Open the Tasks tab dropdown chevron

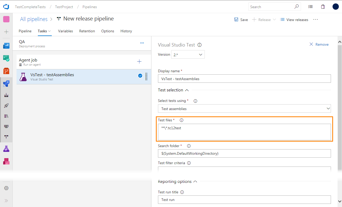(x=49, y=31)
